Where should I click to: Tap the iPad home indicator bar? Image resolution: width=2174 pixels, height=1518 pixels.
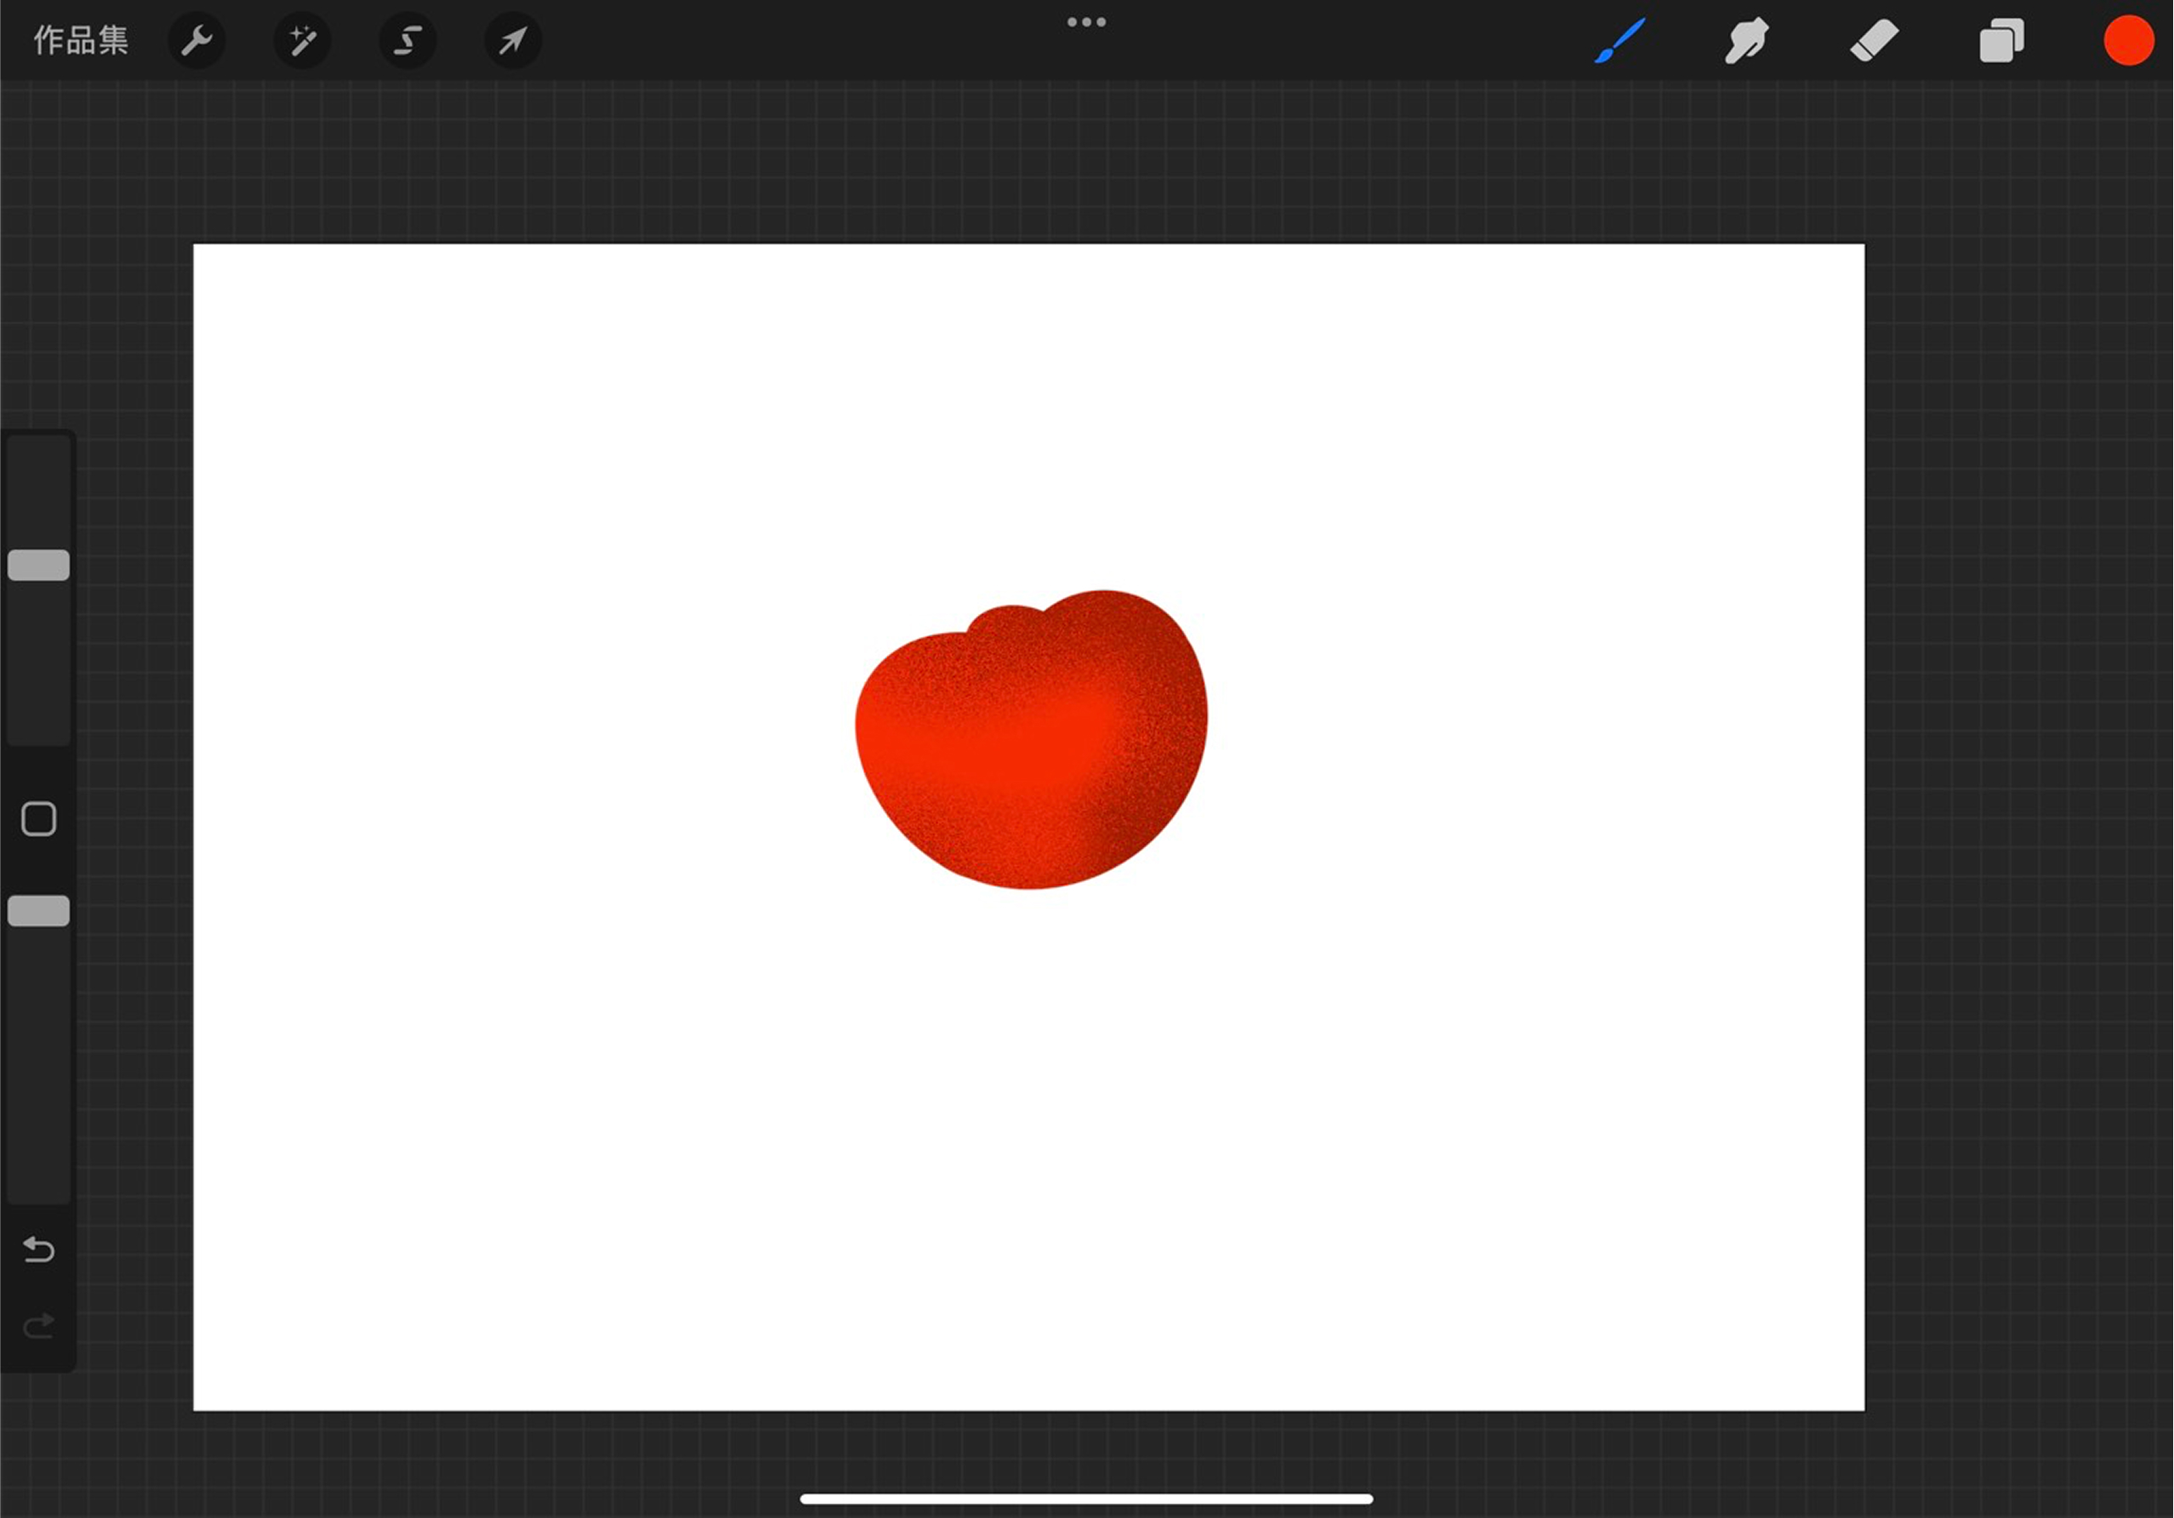coord(1086,1499)
